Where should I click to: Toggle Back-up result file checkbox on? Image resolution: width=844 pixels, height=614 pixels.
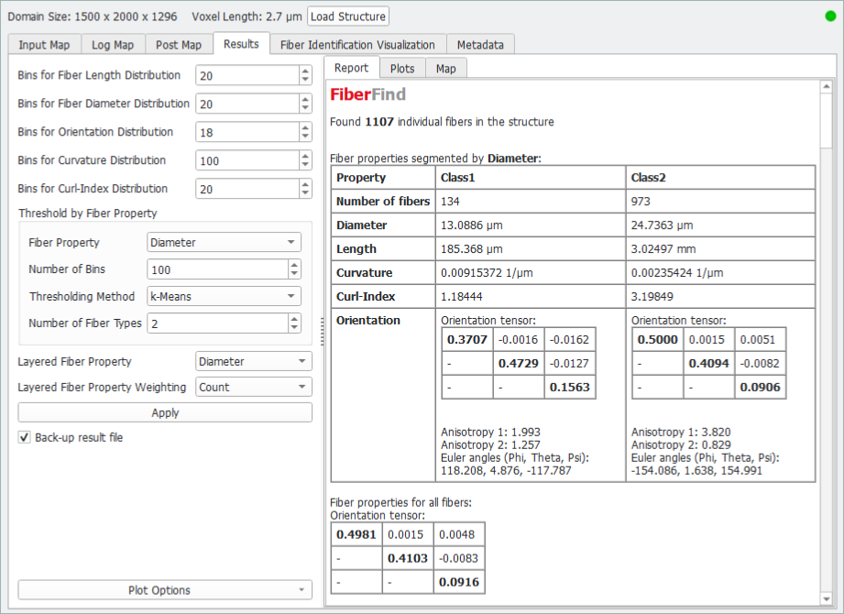click(23, 437)
